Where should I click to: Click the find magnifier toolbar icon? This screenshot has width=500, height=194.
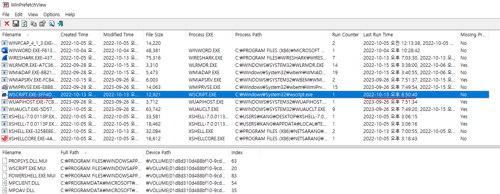click(51, 24)
